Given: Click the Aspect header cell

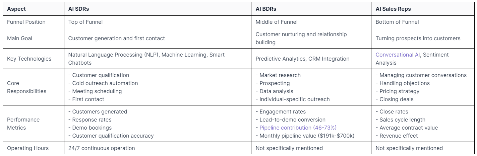Looking at the screenshot, I should 16,9.
